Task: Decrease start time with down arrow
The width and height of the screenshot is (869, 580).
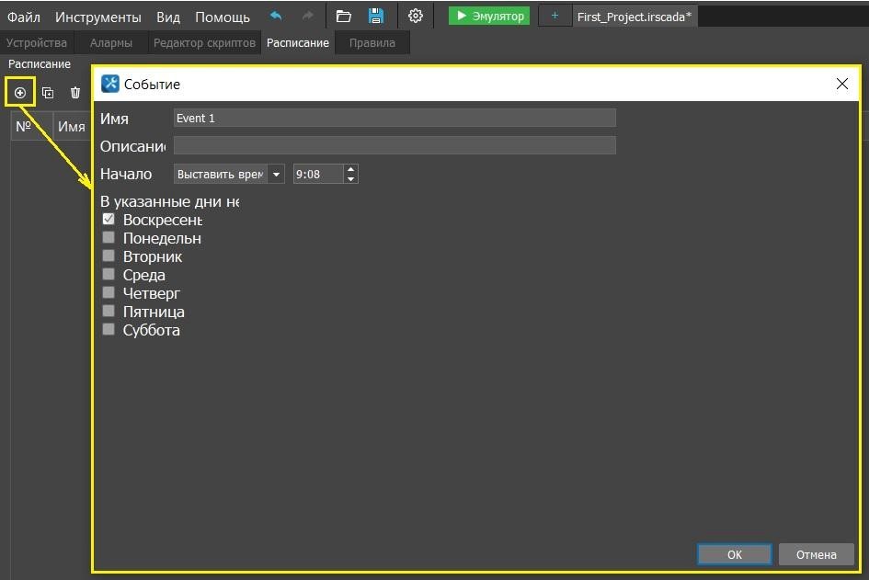Action: pos(350,179)
